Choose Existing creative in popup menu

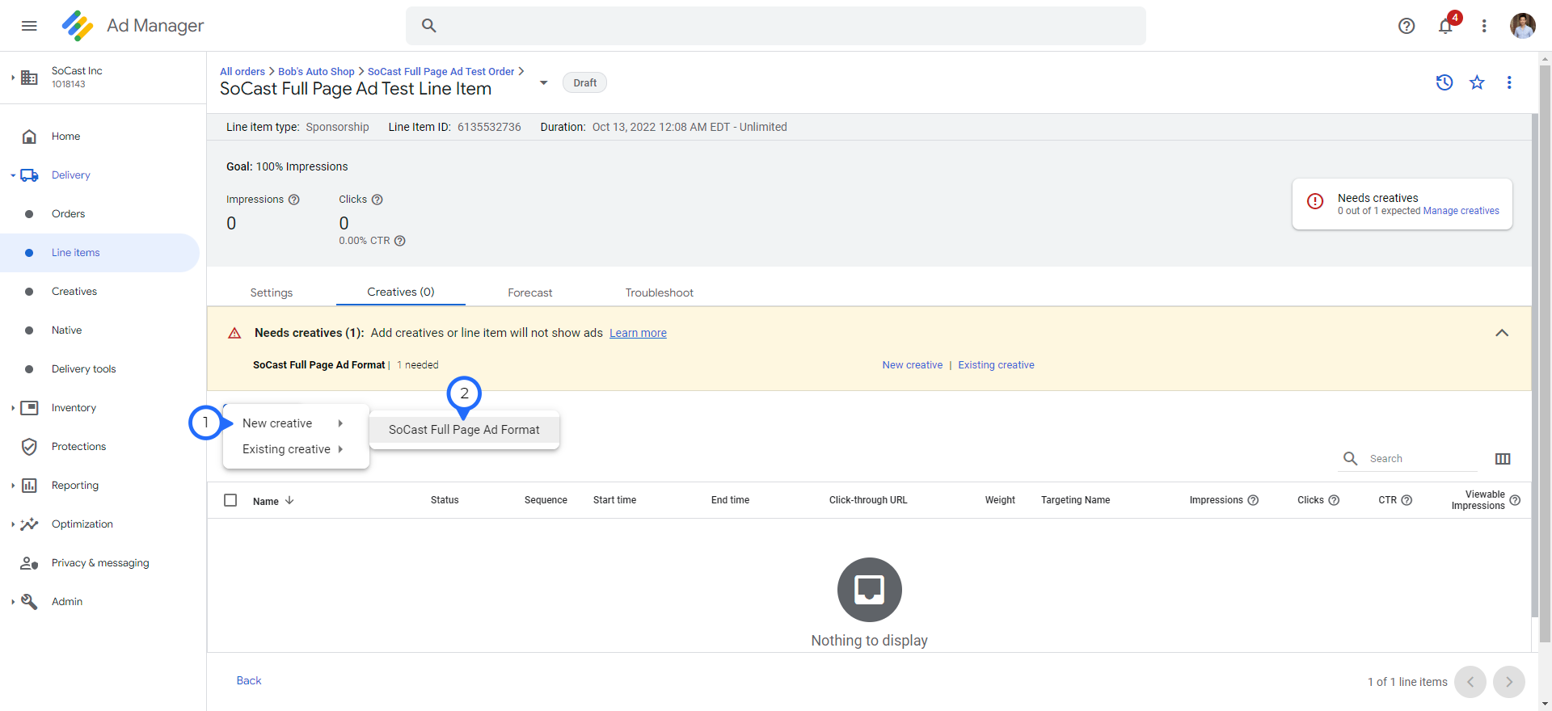[x=296, y=449]
